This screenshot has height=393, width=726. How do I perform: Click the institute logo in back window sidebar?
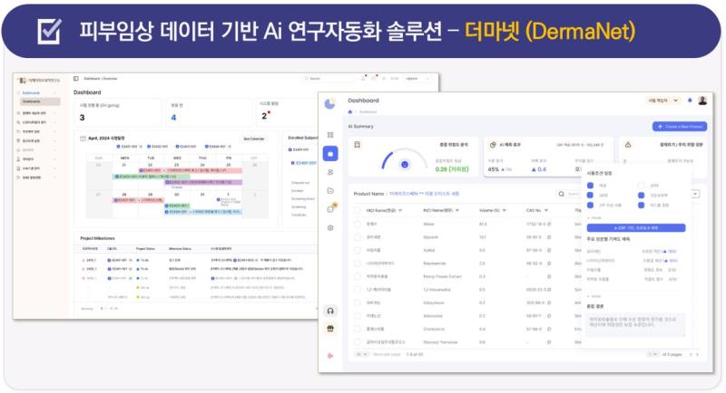tap(39, 81)
